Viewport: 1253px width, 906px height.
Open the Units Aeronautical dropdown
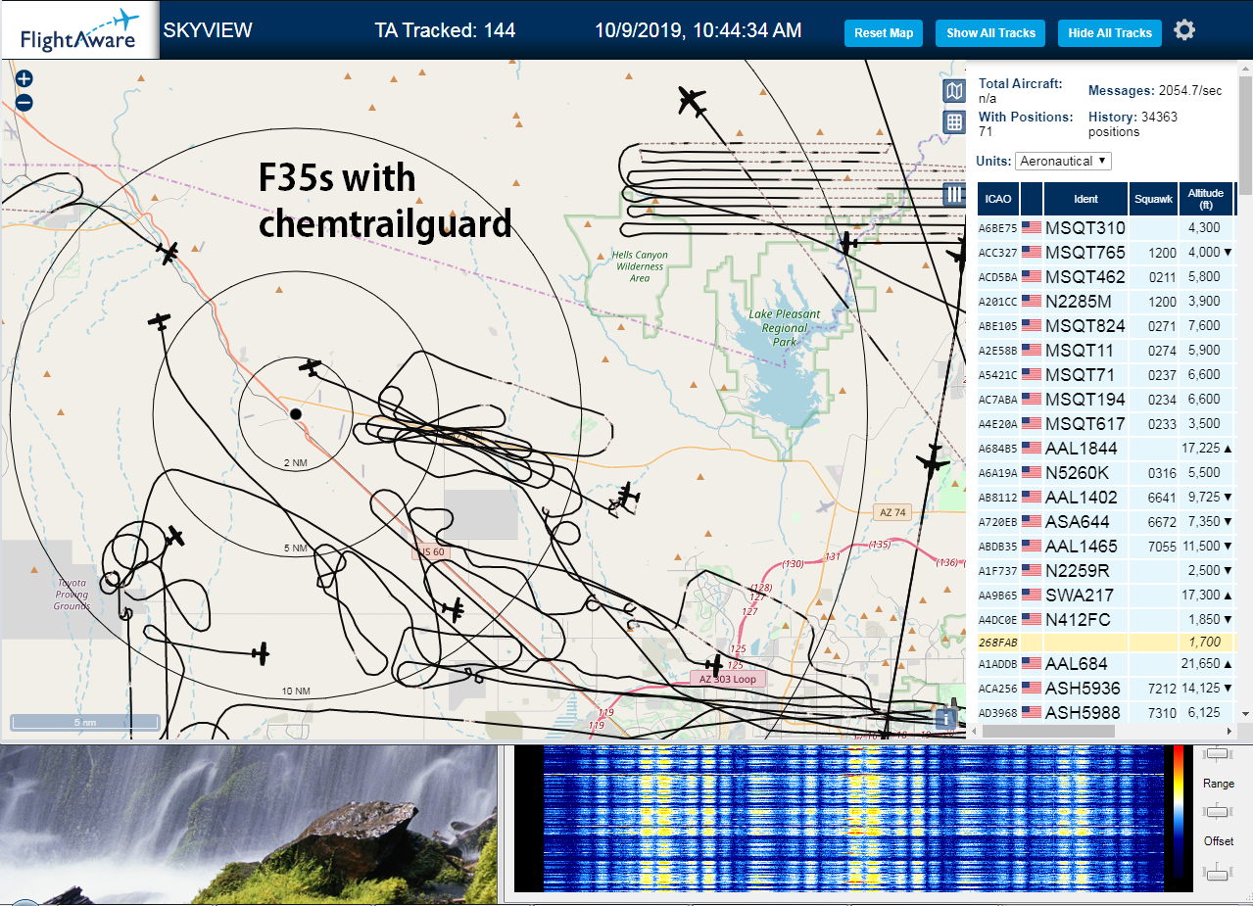point(1063,161)
